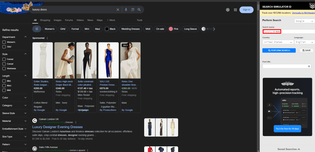The height and width of the screenshot is (152, 315).
Task: Open the Language English dropdown
Action: (x=305, y=42)
